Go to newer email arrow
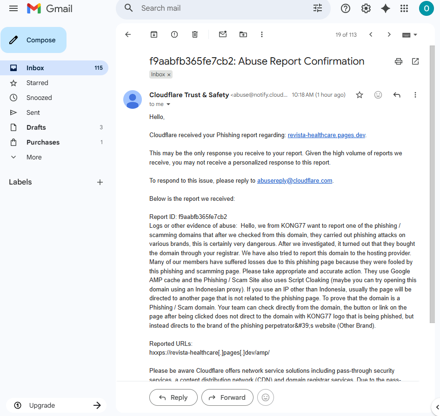 tap(371, 34)
